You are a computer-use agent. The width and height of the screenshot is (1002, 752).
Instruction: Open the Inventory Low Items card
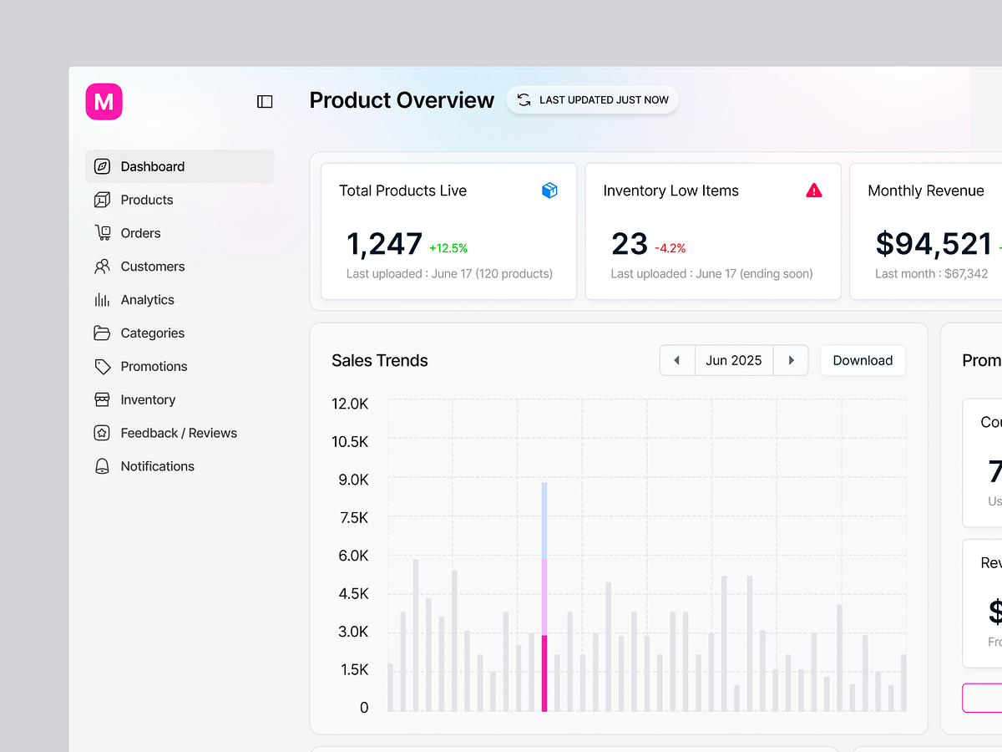[713, 231]
